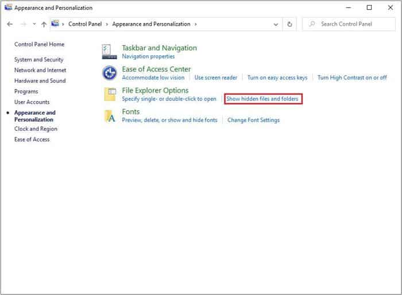Screen dimensions: 402x295
Task: Open Control Panel Home
Action: [x=39, y=44]
